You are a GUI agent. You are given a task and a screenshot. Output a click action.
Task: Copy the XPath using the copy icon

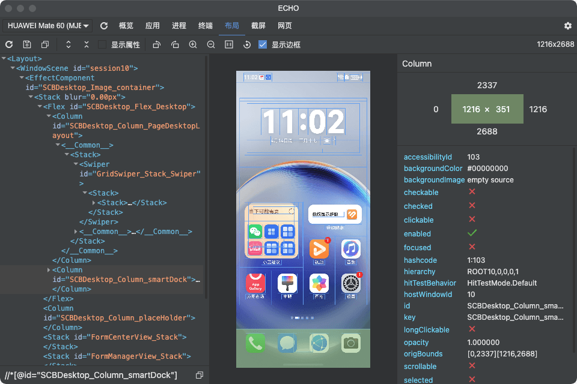click(200, 375)
